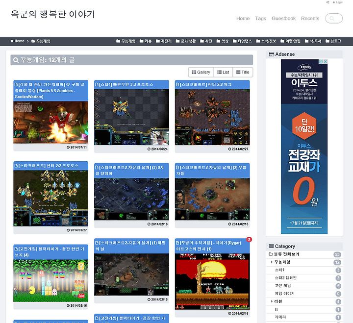The height and width of the screenshot is (323, 353).
Task: Open the Pac-Man 꾸농 게임 thumbnail
Action: pyautogui.click(x=50, y=281)
